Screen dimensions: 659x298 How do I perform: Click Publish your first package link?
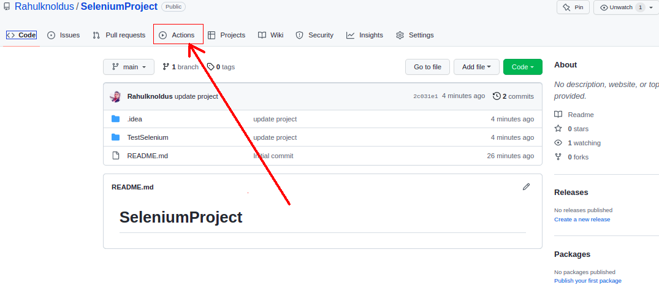587,281
